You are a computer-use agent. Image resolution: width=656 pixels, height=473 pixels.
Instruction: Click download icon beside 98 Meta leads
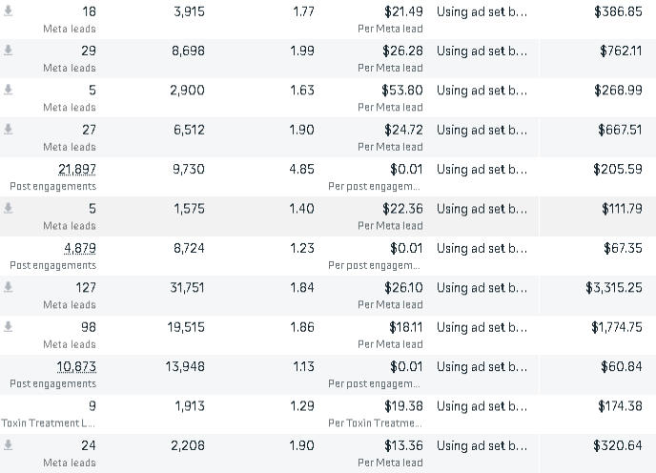pyautogui.click(x=9, y=327)
